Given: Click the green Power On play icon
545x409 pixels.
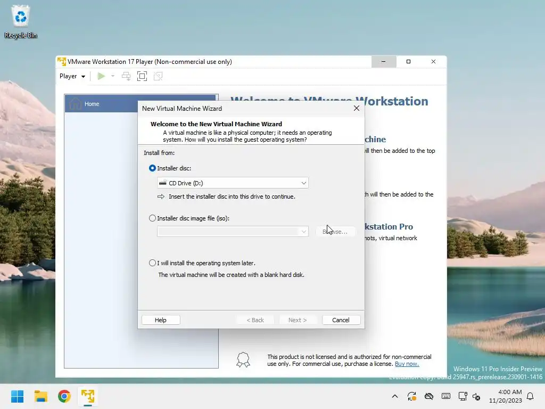Looking at the screenshot, I should tap(101, 76).
